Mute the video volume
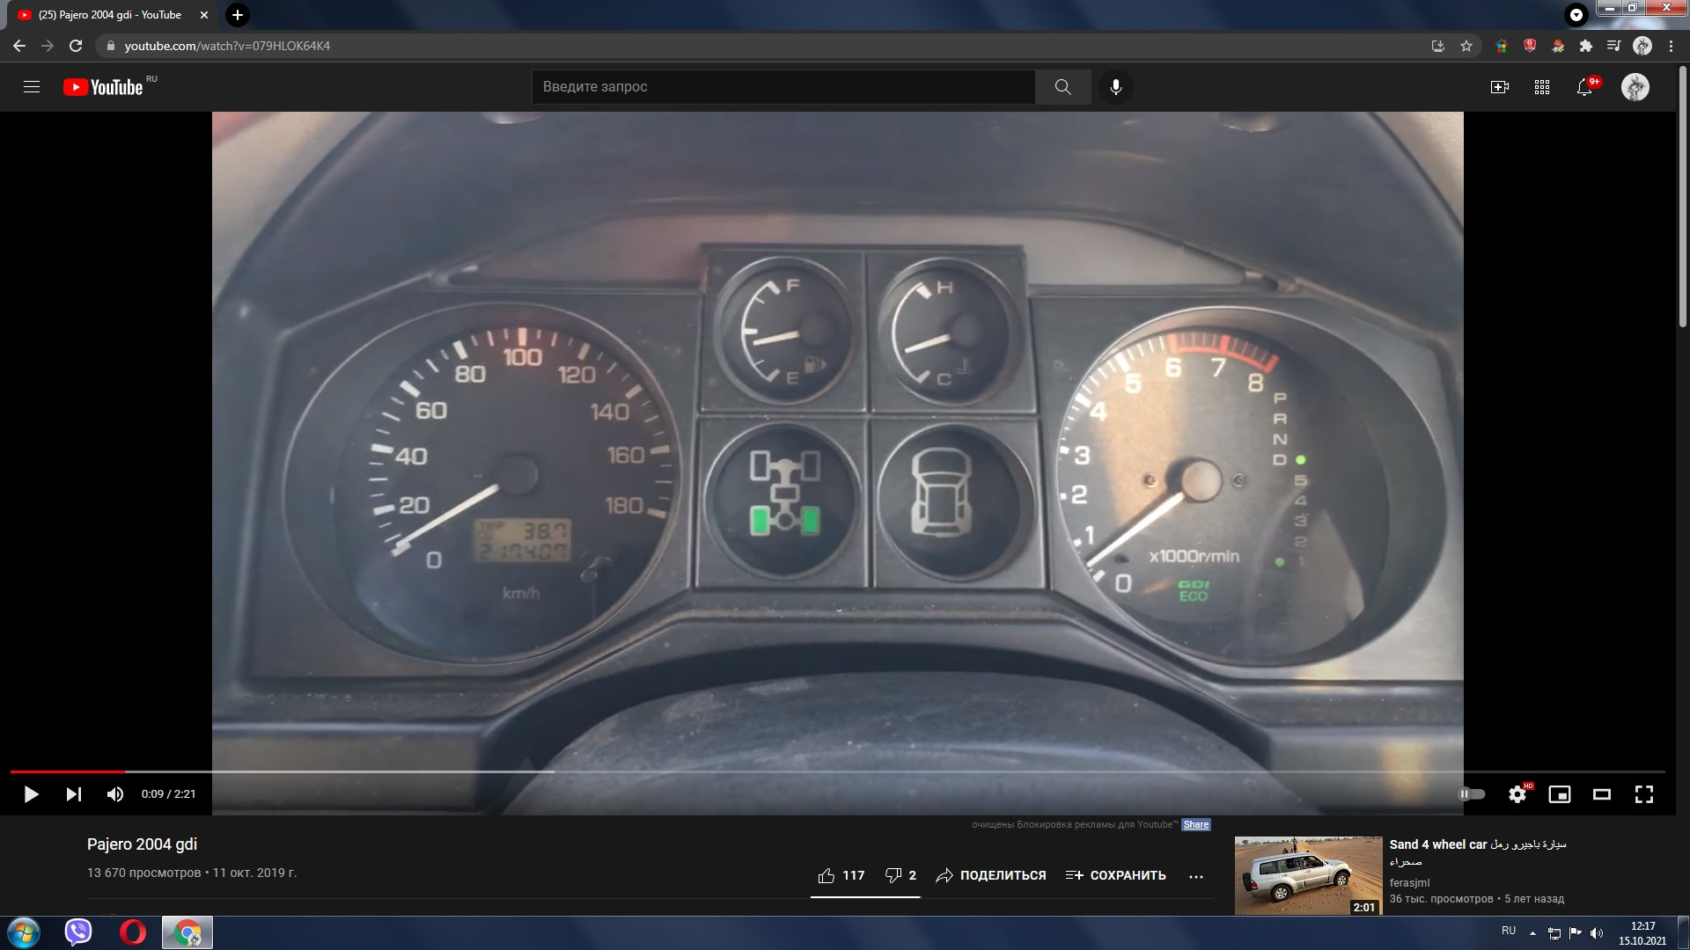1690x950 pixels. (x=115, y=794)
